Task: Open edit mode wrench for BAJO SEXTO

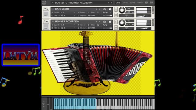Action: (x=46, y=9)
